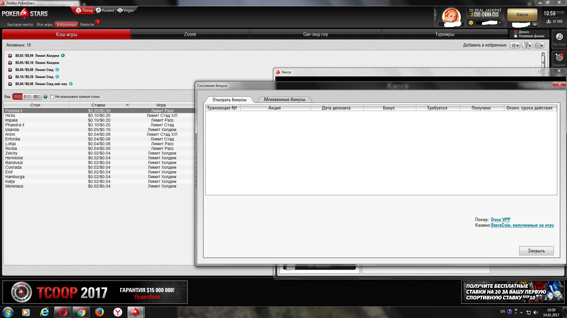Click the StarsCoin gold coin icon
The height and width of the screenshot is (318, 567).
pyautogui.click(x=471, y=23)
